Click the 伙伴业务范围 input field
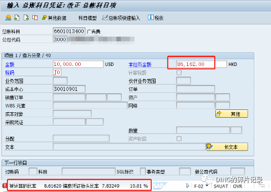The height and width of the screenshot is (192, 271). click(183, 81)
